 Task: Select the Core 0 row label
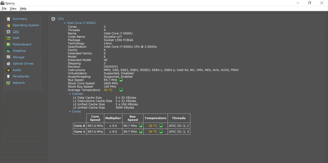tap(80, 126)
